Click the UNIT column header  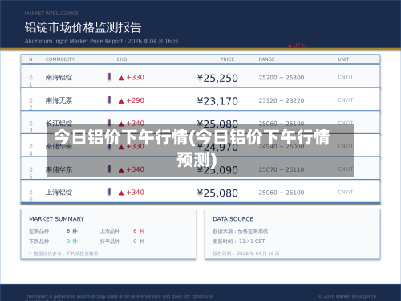pyautogui.click(x=343, y=59)
